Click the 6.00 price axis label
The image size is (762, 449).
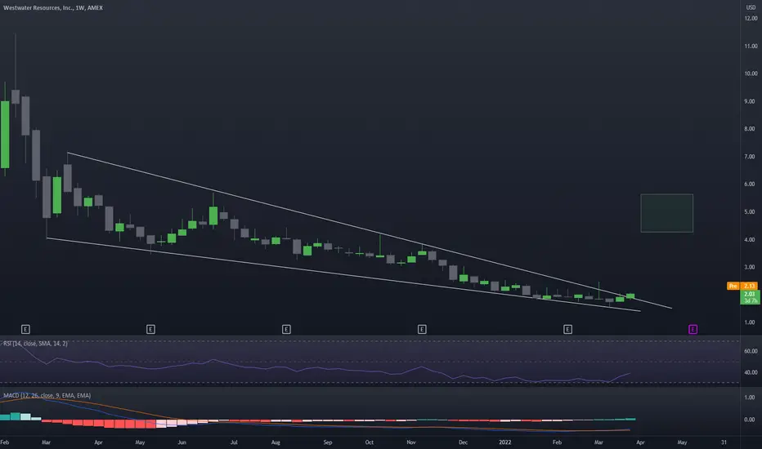pos(751,184)
